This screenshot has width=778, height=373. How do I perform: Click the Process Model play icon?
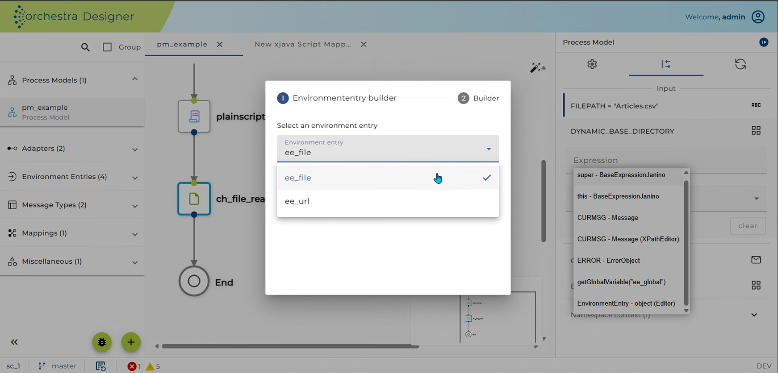764,42
